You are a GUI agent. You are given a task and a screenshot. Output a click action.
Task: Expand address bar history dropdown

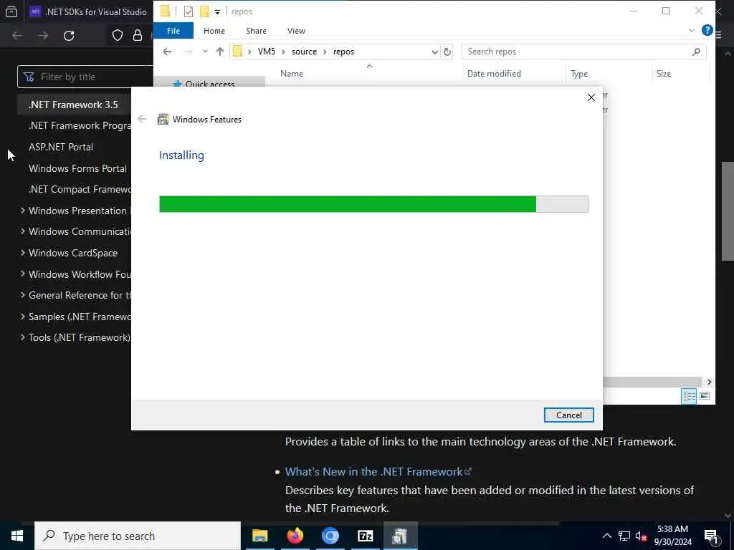click(x=435, y=52)
